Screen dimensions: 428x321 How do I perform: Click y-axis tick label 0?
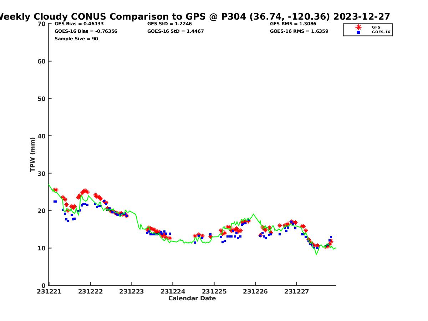pyautogui.click(x=44, y=285)
